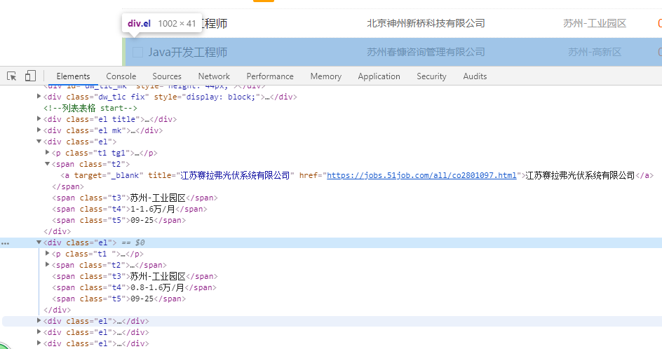
Task: Collapse the open span class t2 node
Action: click(47, 164)
